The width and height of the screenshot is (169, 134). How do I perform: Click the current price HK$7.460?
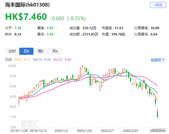coord(26,17)
